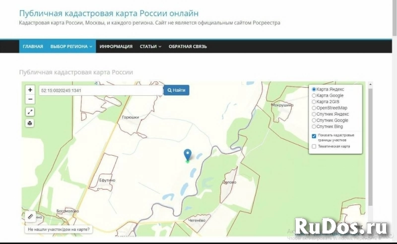Click cadastral number search input field
This screenshot has width=397, height=244.
point(101,90)
